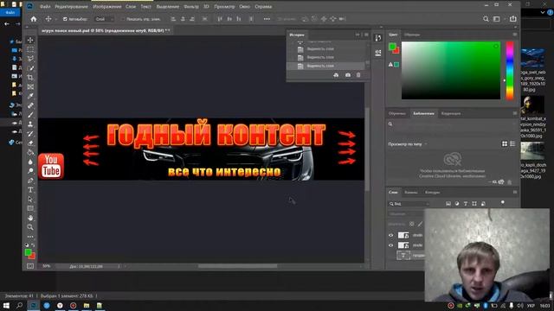The image size is (554, 311).
Task: Open the Обучение panel tab
Action: [396, 113]
